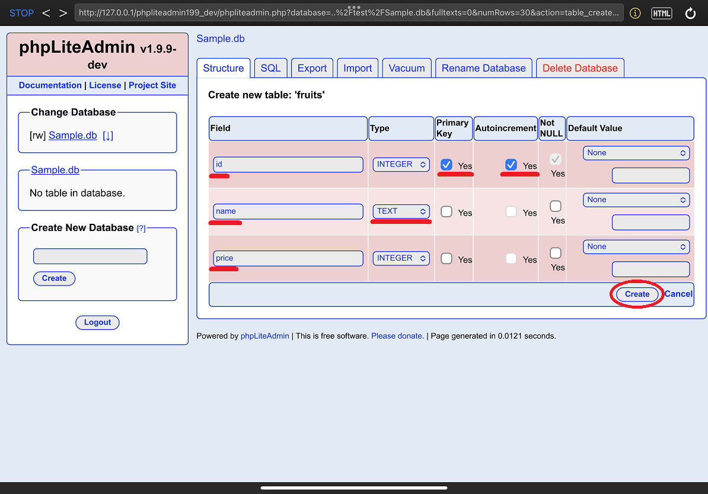This screenshot has width=708, height=494.
Task: Click the 'id' field name input
Action: (x=288, y=165)
